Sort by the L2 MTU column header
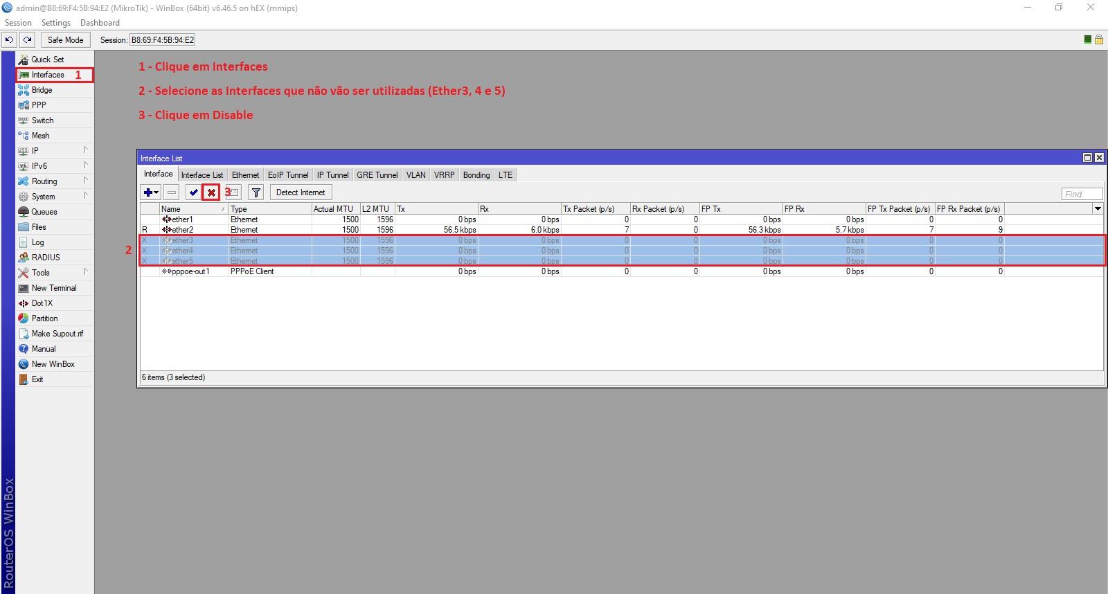The image size is (1108, 594). click(377, 208)
